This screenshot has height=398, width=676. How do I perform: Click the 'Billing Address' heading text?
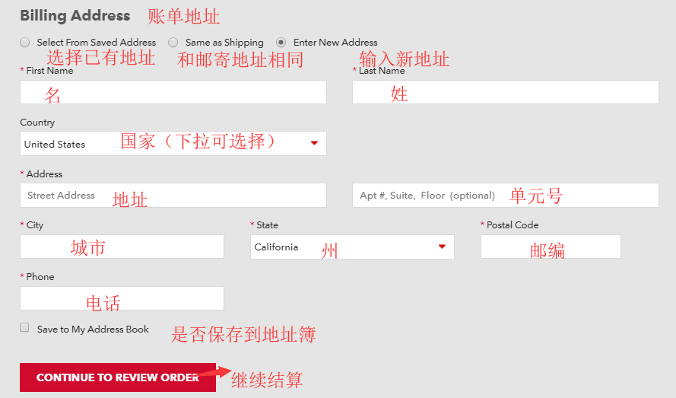pyautogui.click(x=75, y=15)
